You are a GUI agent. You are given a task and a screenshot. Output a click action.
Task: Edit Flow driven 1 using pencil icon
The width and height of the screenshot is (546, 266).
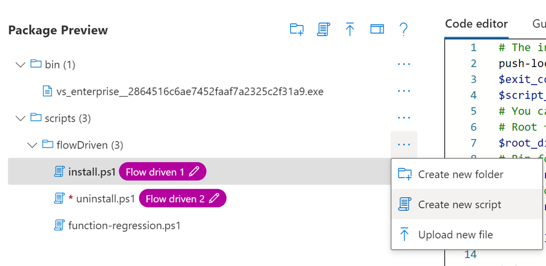194,171
